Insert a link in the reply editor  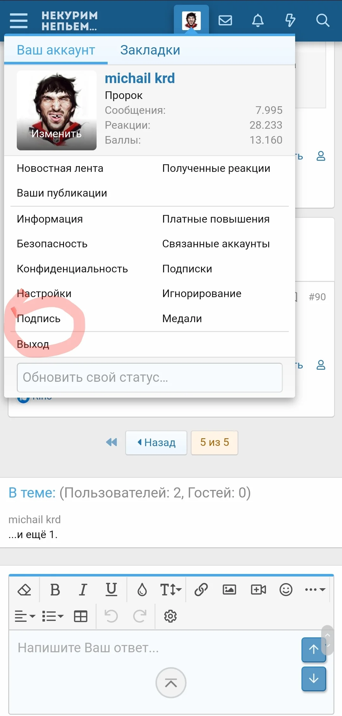pos(200,589)
